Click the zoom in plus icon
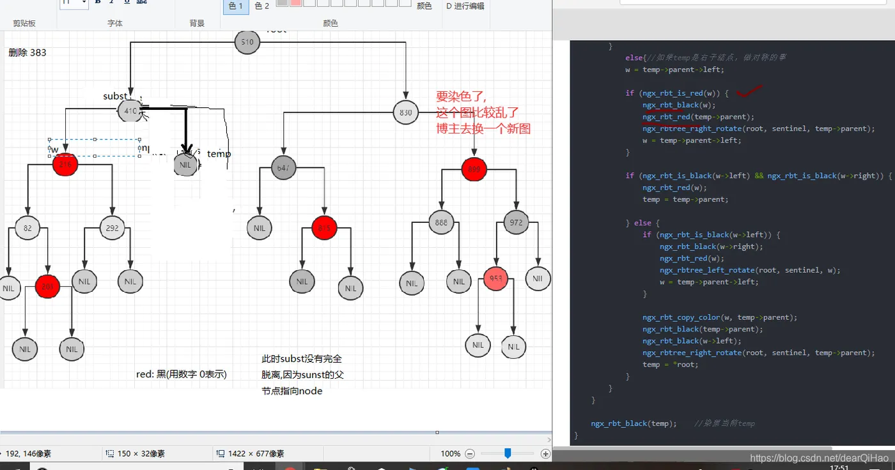Viewport: 895px width, 470px height. [545, 453]
